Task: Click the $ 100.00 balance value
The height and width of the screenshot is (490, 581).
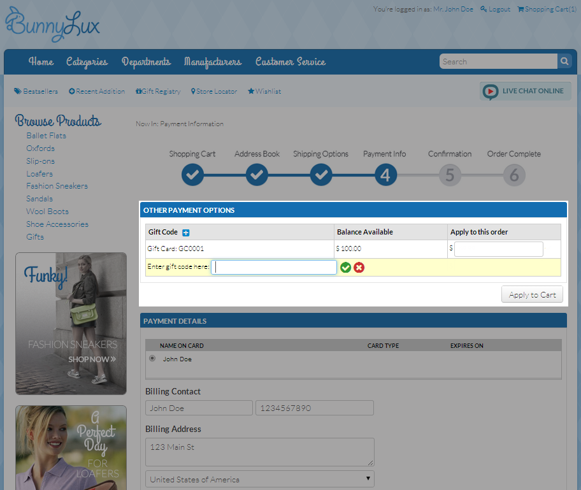Action: click(348, 249)
